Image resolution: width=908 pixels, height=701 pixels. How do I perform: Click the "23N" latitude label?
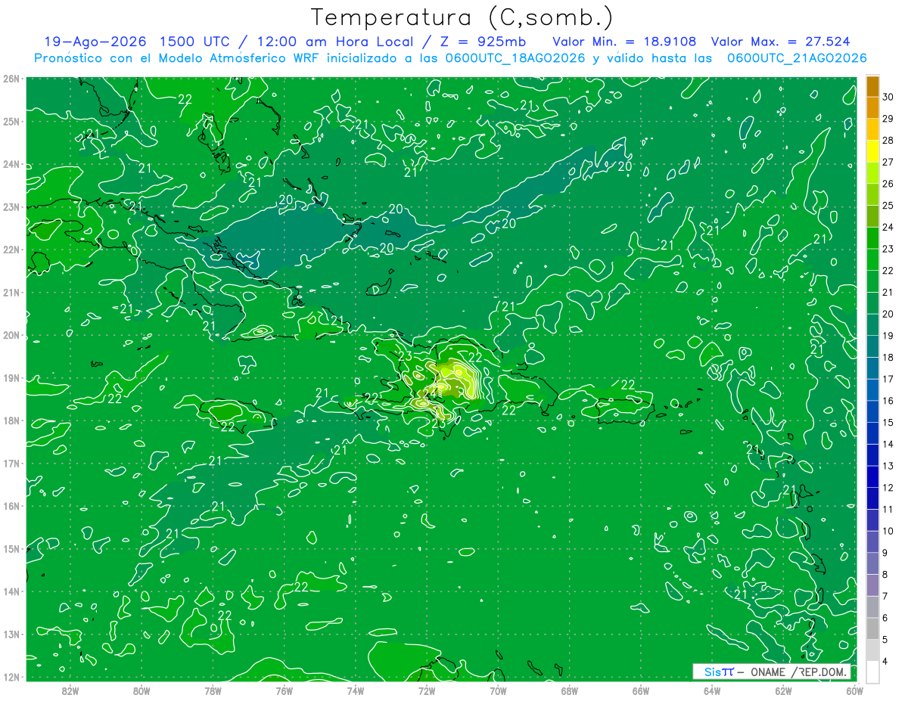point(11,206)
